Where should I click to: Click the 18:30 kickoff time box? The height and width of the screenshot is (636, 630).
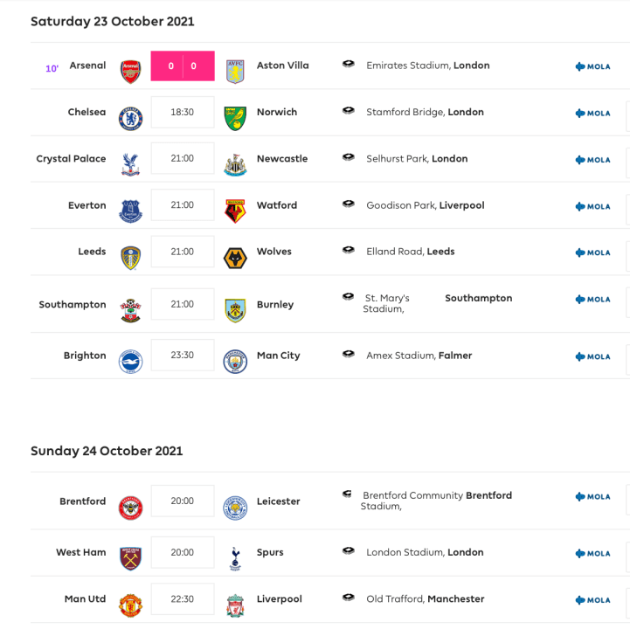(x=183, y=113)
